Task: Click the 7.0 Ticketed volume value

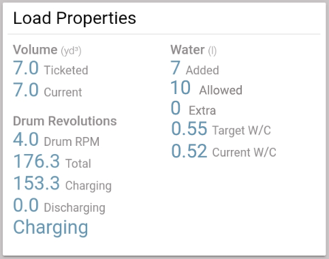Action: pos(26,68)
